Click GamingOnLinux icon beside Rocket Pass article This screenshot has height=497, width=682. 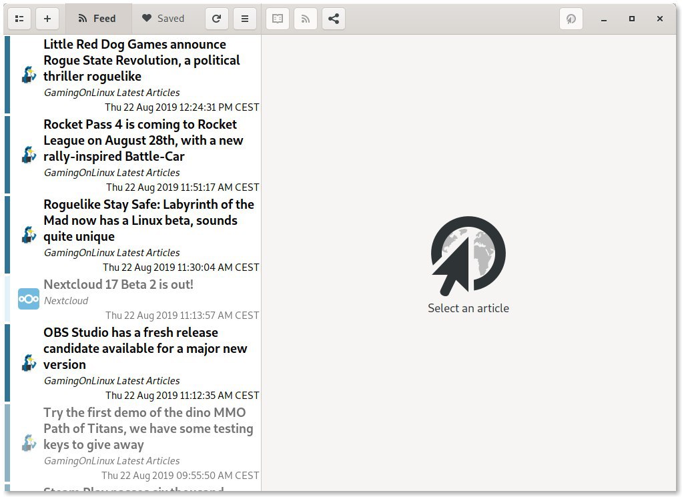pos(29,155)
